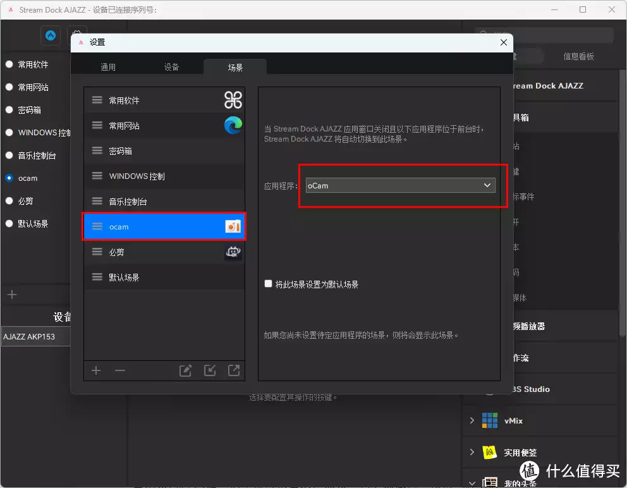Viewport: 627px width, 488px height.
Task: Click the import scene icon
Action: point(210,370)
